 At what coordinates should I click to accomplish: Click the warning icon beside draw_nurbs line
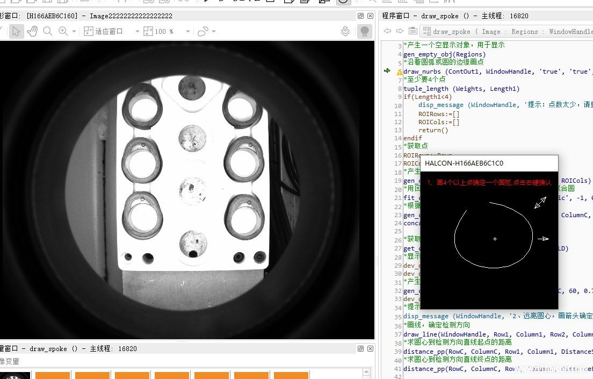[x=399, y=71]
